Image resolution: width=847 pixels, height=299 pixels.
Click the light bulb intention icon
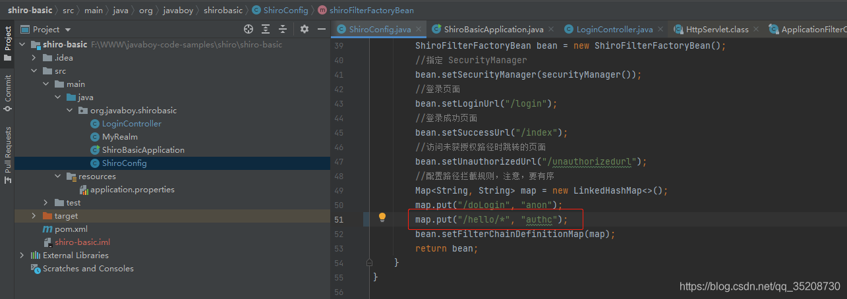pos(382,218)
